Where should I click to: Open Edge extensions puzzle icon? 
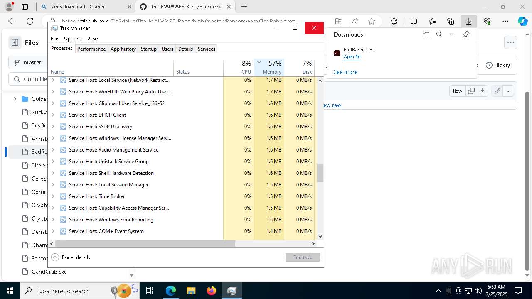click(394, 21)
